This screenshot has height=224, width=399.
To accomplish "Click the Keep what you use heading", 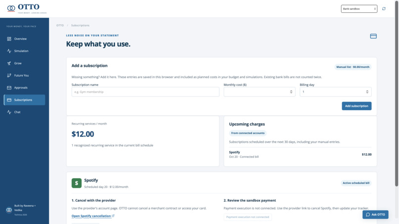I will point(98,44).
